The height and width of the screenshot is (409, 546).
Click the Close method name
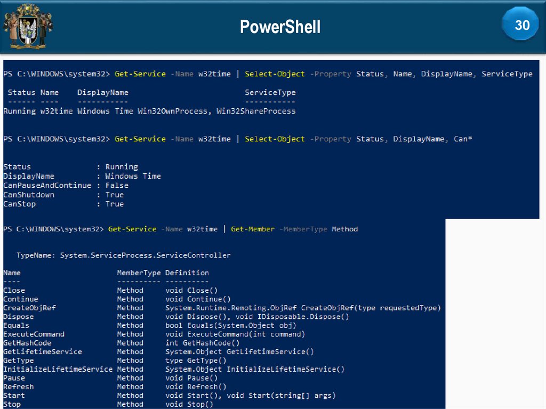(x=14, y=290)
